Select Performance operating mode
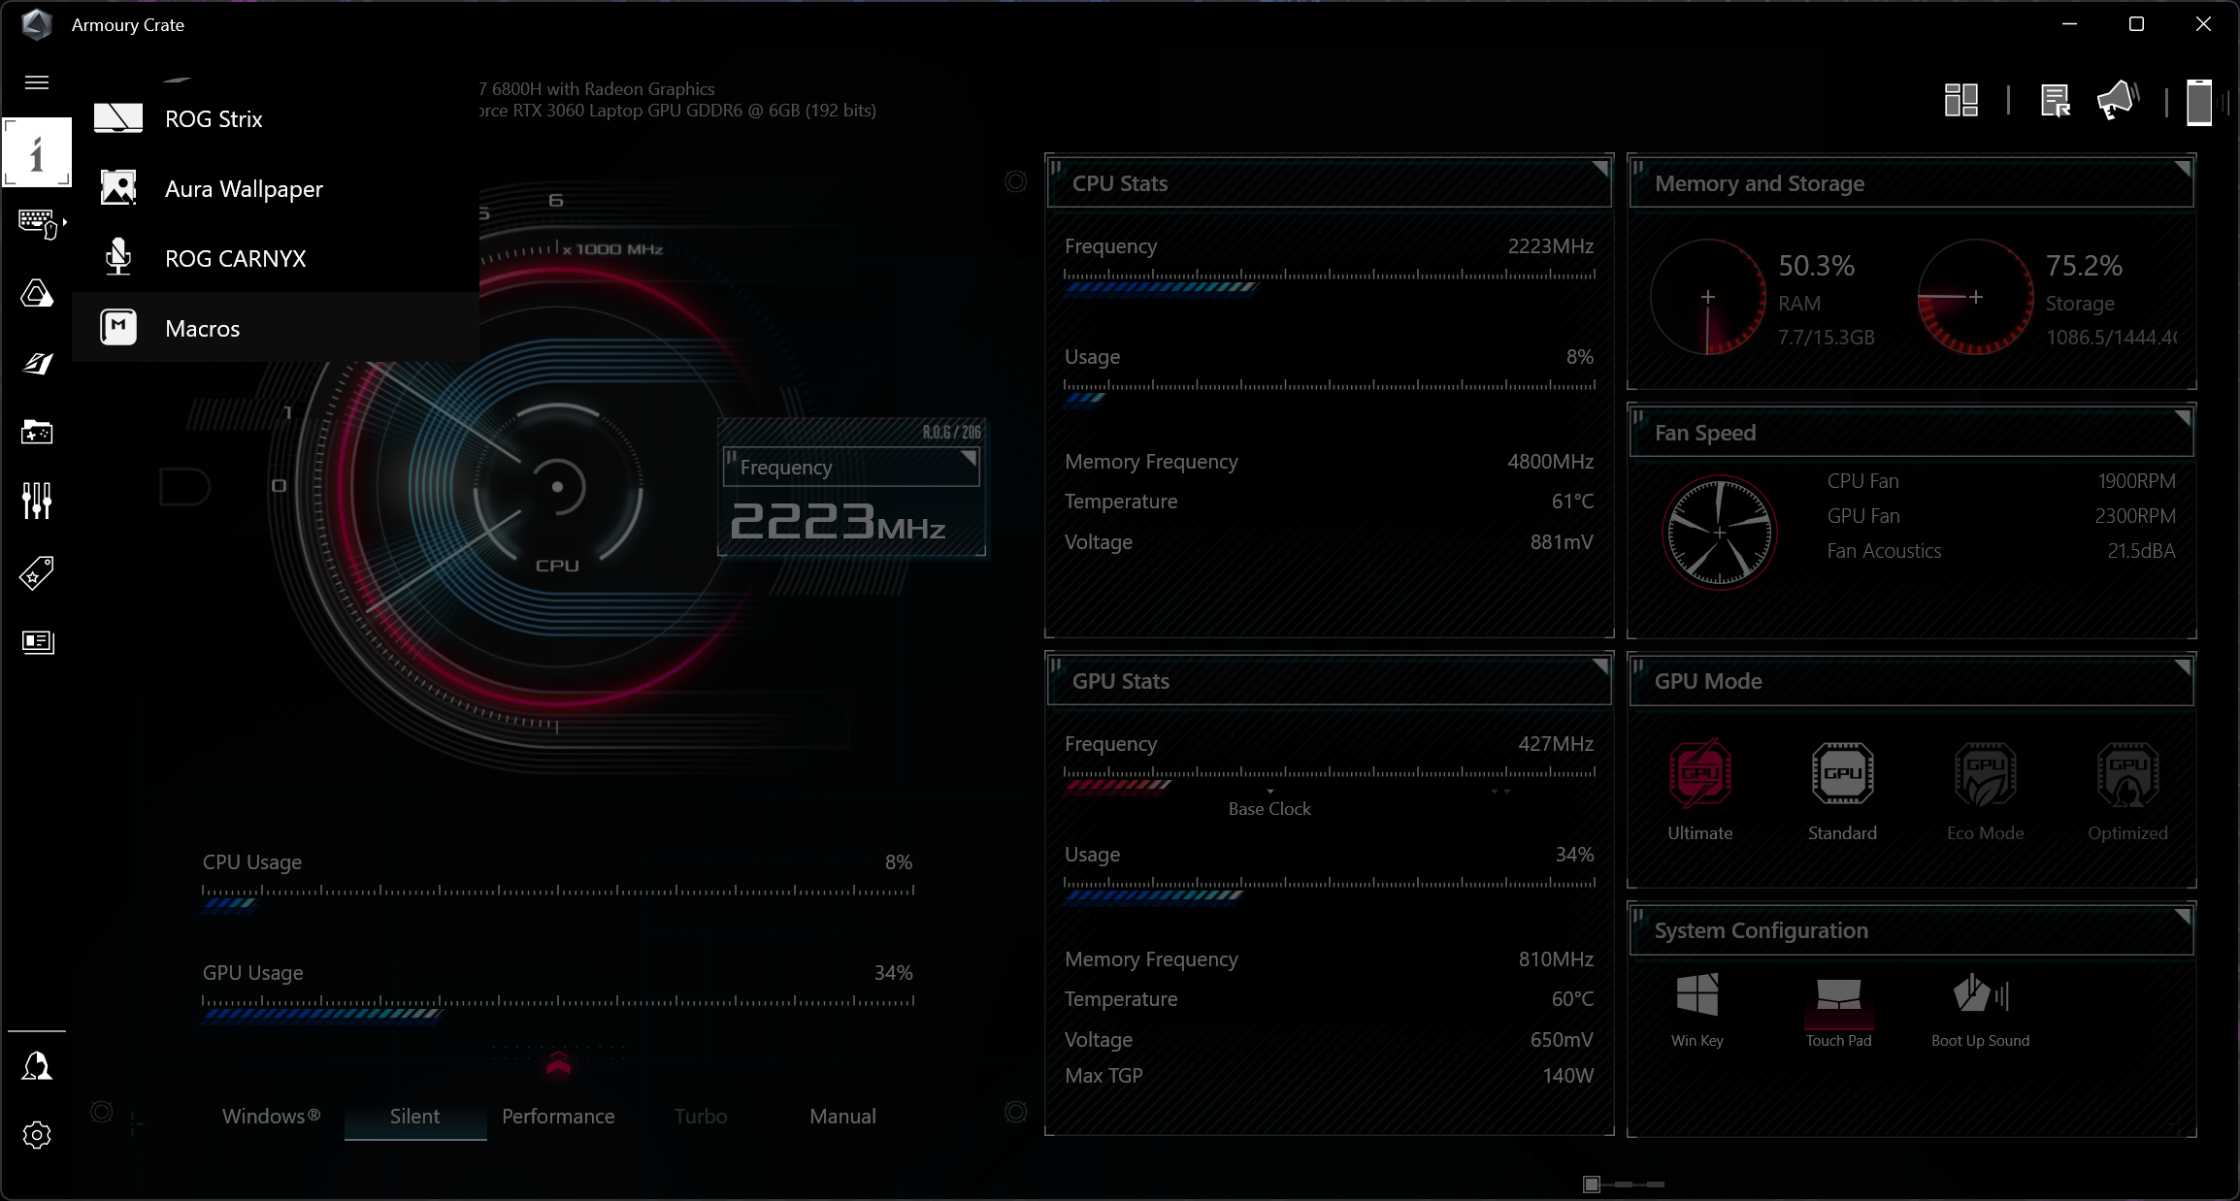The height and width of the screenshot is (1201, 2240). (x=558, y=1117)
